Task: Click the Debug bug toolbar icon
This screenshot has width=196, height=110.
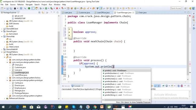Action: [x=41, y=8]
